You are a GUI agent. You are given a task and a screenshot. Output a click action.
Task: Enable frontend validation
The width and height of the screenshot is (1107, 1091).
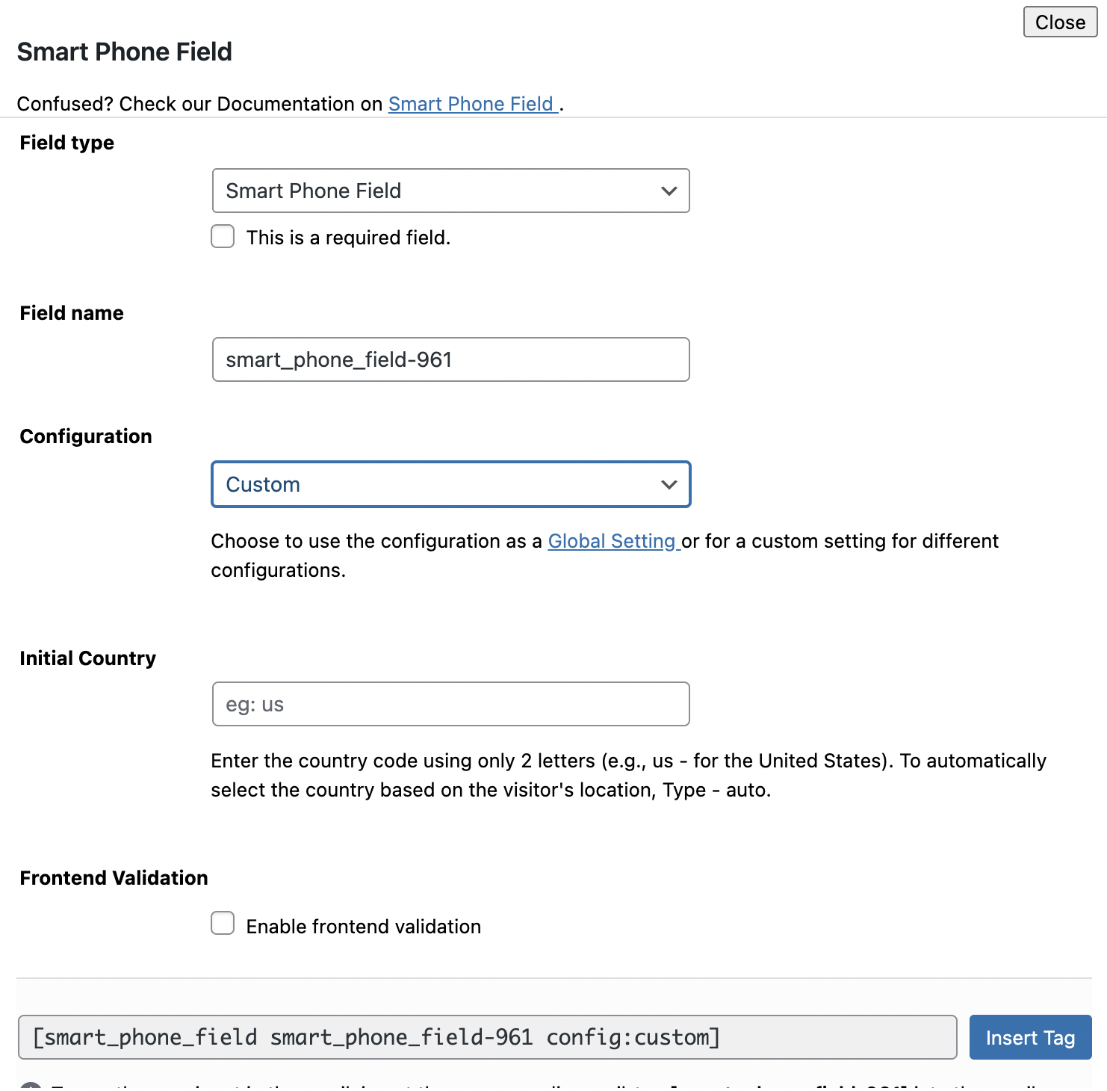tap(223, 924)
